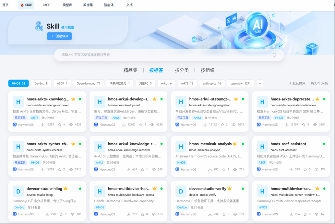Click the D icon of deveco-studio-hilog card
This screenshot has width=335, height=224.
click(x=18, y=192)
